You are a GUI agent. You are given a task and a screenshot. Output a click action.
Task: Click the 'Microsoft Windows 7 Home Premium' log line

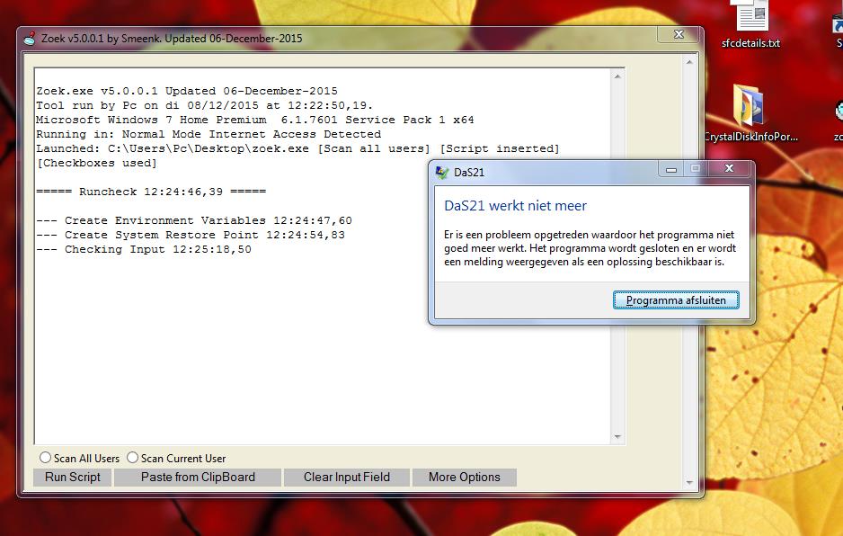point(255,120)
